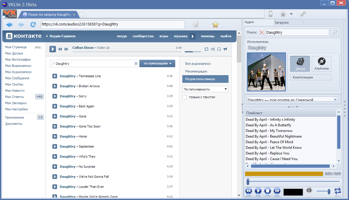Toggle shuffle in the VK player
Viewport: 349px width, 200px height.
213,49
